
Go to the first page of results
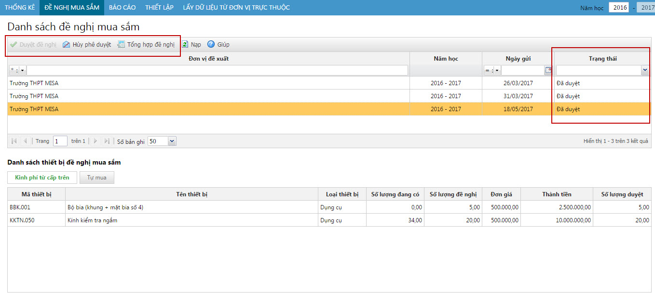(14, 141)
